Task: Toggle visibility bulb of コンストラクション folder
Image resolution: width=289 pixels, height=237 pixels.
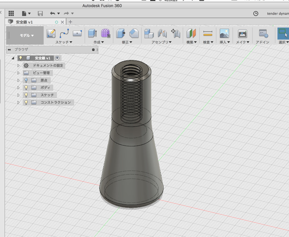Action: point(26,102)
